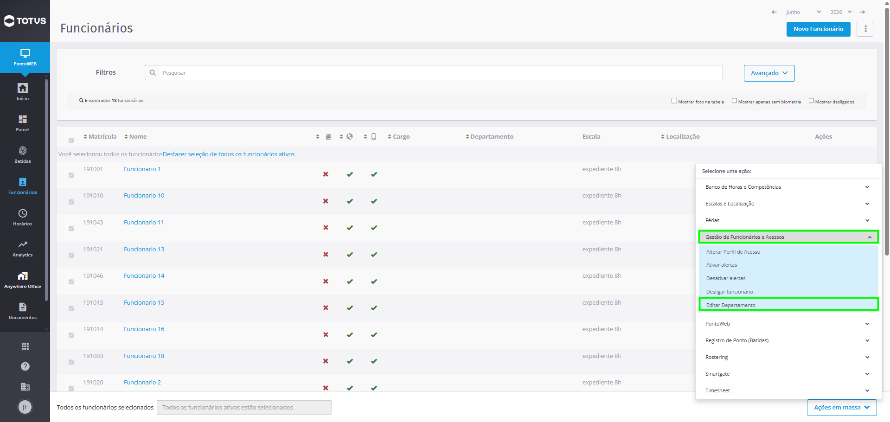The image size is (890, 422).
Task: Select Alterar Perfil de Acesso
Action: tap(788, 252)
